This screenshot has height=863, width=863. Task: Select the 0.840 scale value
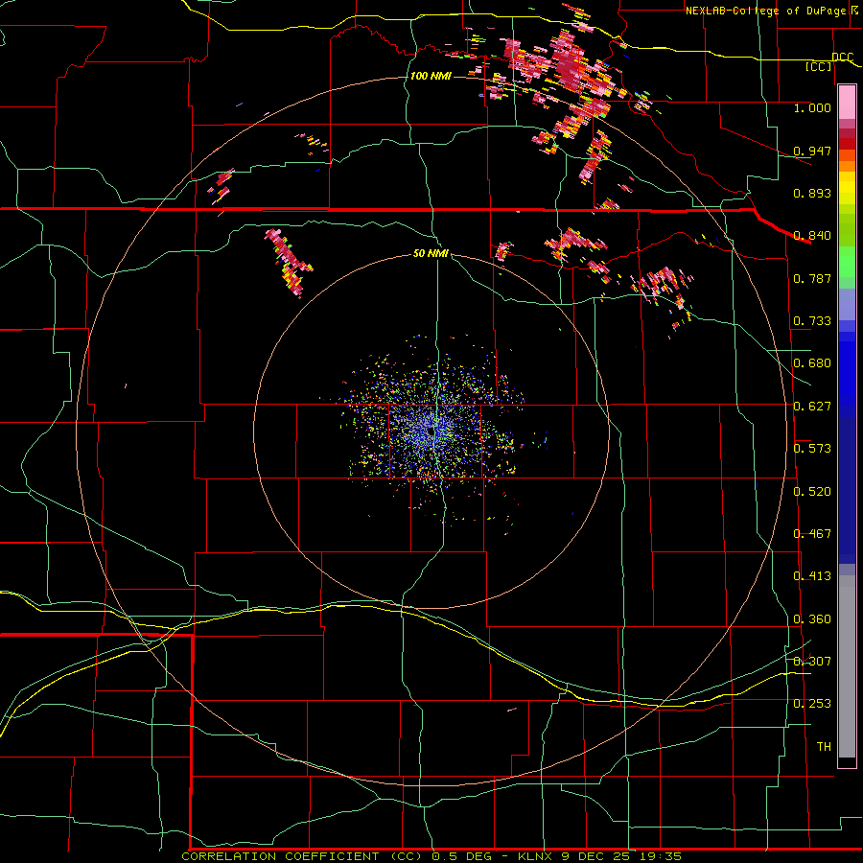click(x=812, y=236)
